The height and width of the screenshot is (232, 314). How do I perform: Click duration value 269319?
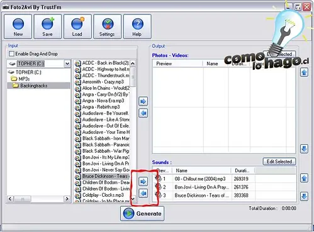pos(241,179)
